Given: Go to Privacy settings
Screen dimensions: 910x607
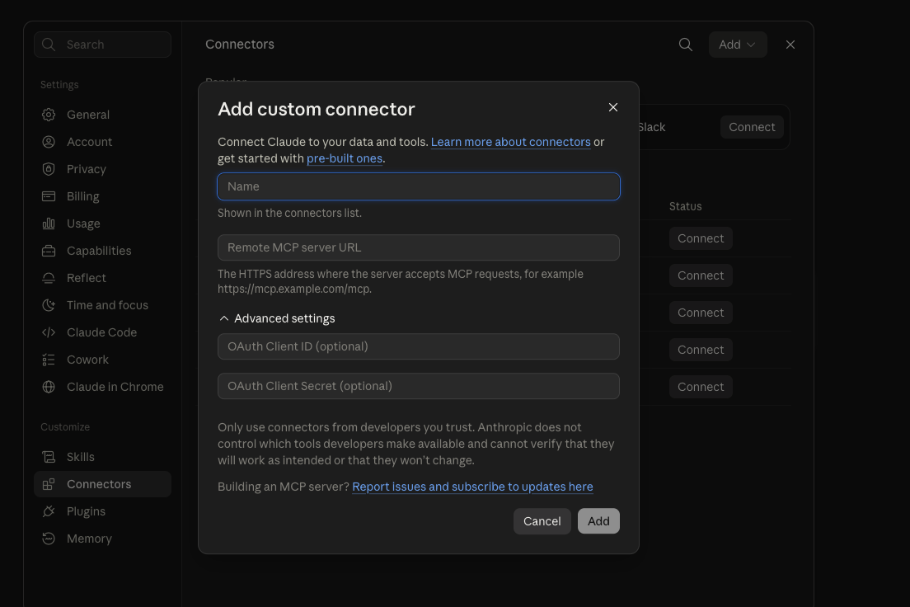Looking at the screenshot, I should [x=103, y=169].
